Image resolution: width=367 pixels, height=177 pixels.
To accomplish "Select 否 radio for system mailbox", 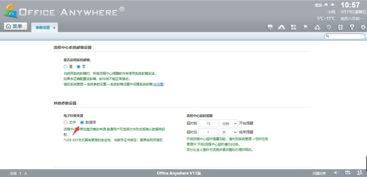I will (78, 67).
